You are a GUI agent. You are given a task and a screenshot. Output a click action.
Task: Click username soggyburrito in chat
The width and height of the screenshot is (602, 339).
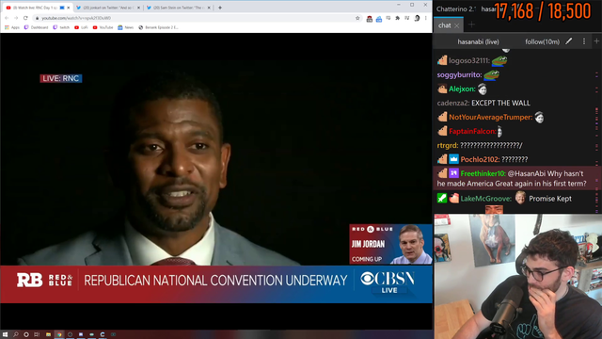(459, 75)
